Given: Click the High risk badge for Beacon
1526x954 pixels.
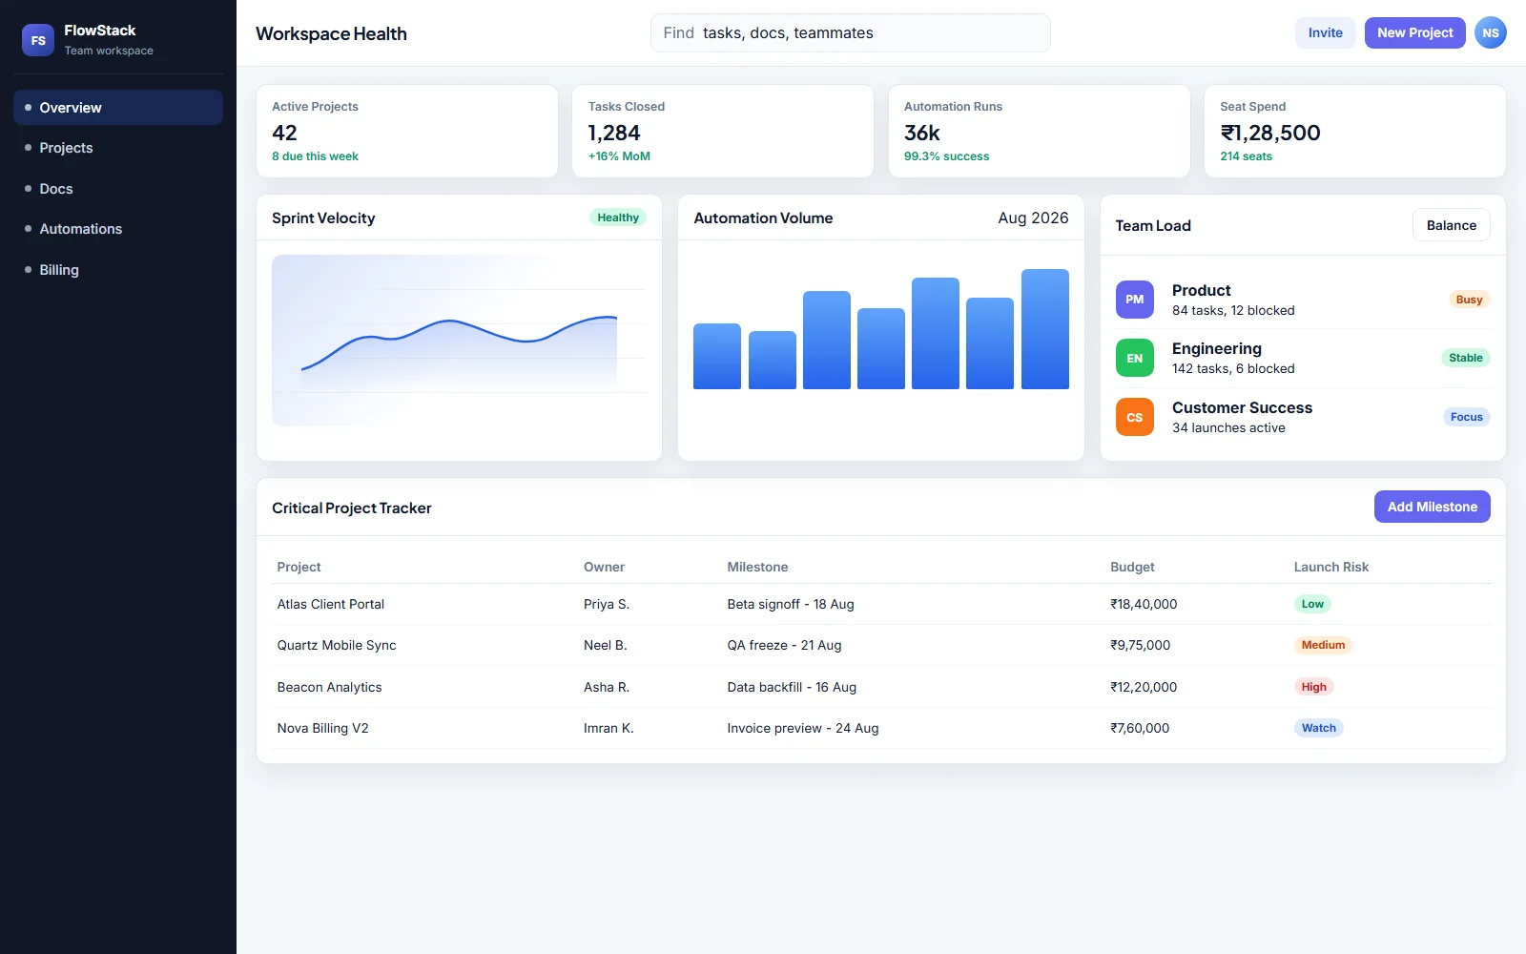Looking at the screenshot, I should 1313,687.
